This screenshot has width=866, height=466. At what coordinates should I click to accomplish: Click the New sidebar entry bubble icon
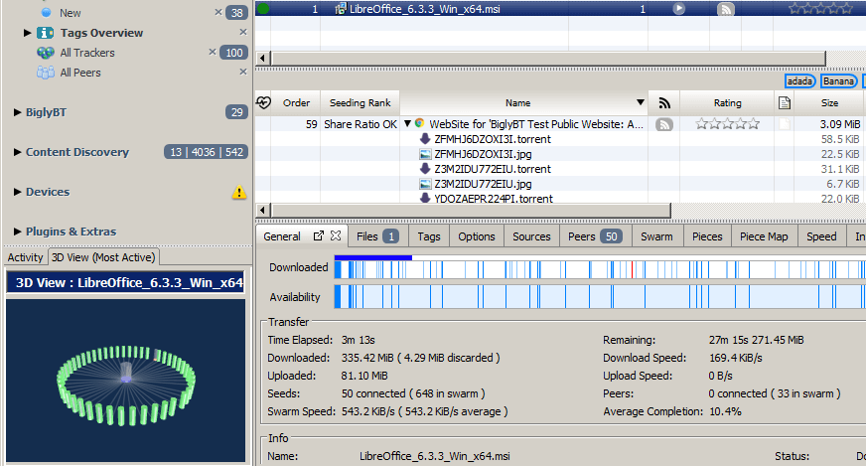[47, 12]
